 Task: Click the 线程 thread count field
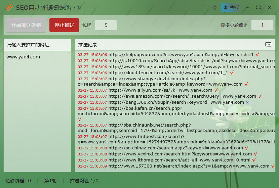tap(106, 25)
